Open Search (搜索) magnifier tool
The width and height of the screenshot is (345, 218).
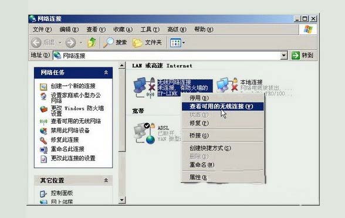(108, 42)
